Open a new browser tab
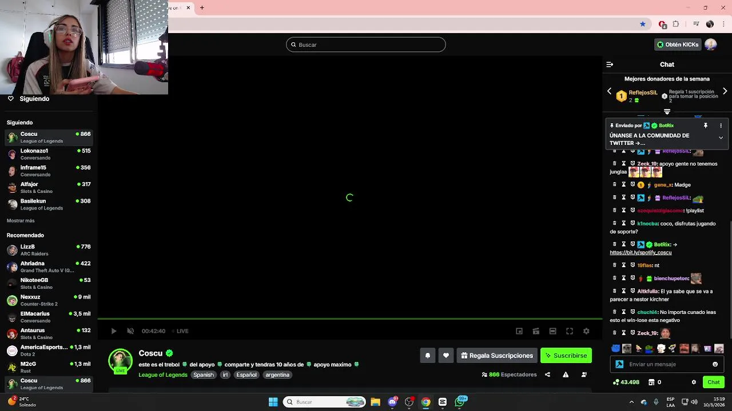 (x=202, y=7)
